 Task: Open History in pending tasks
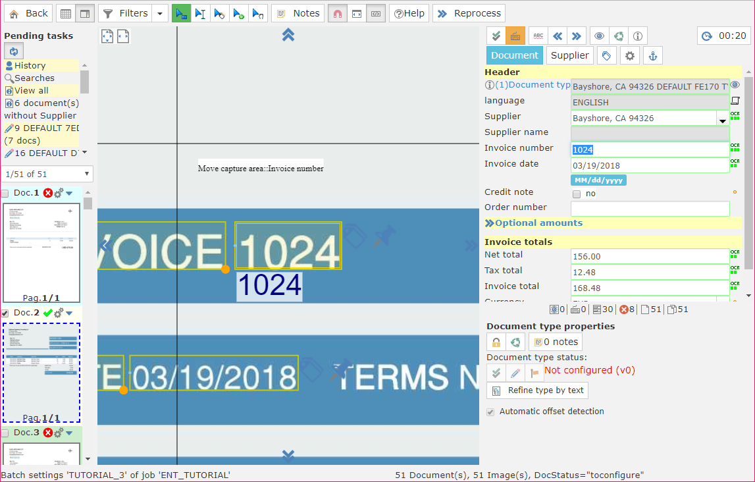pyautogui.click(x=30, y=65)
